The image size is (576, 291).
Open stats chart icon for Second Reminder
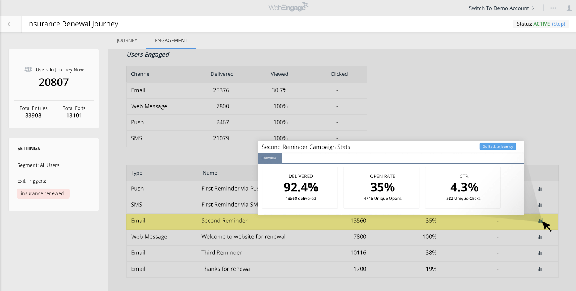point(540,221)
